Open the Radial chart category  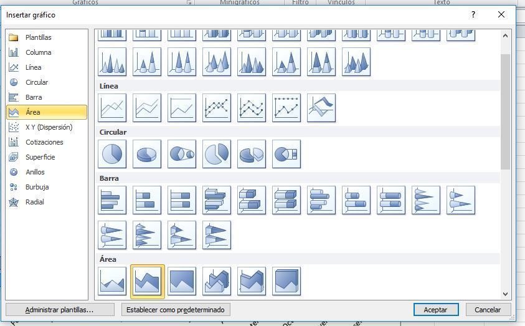click(46, 202)
